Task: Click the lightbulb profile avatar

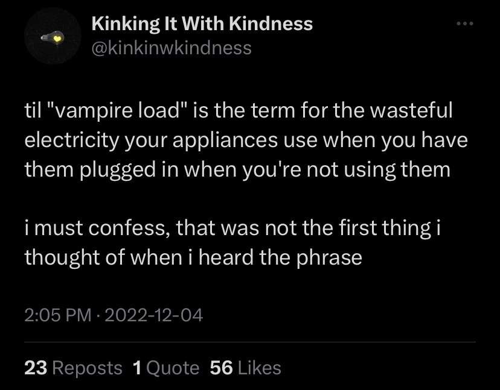Action: pos(53,37)
